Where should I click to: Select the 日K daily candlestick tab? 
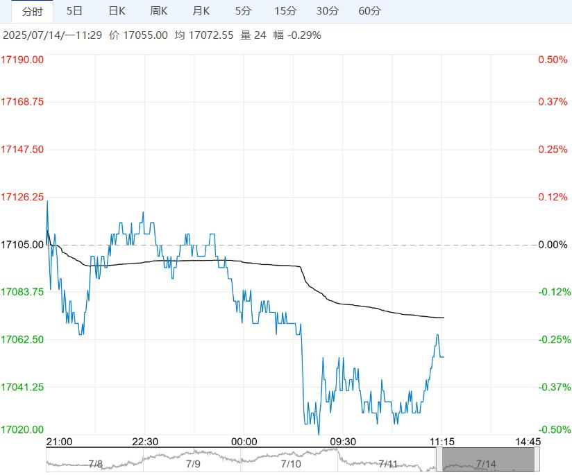pos(117,11)
